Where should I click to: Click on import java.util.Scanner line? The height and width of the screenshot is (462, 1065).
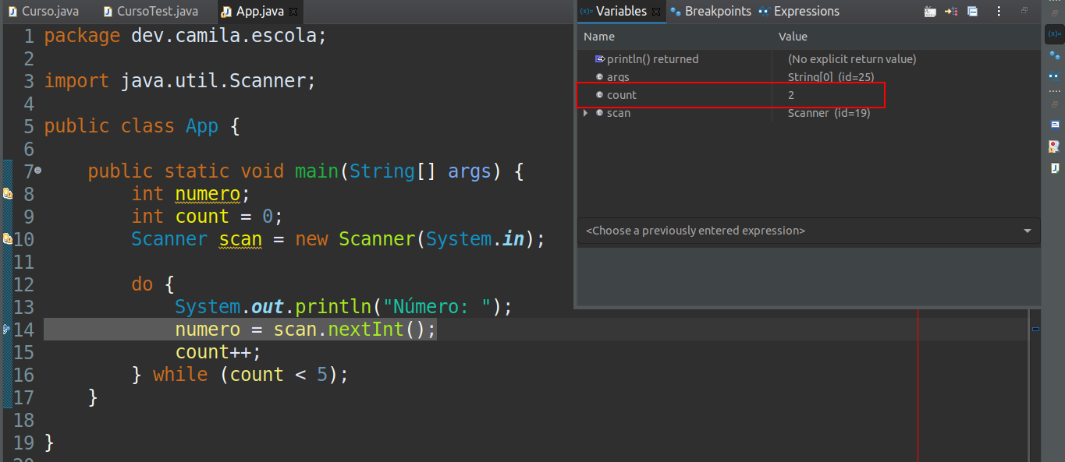[x=180, y=81]
